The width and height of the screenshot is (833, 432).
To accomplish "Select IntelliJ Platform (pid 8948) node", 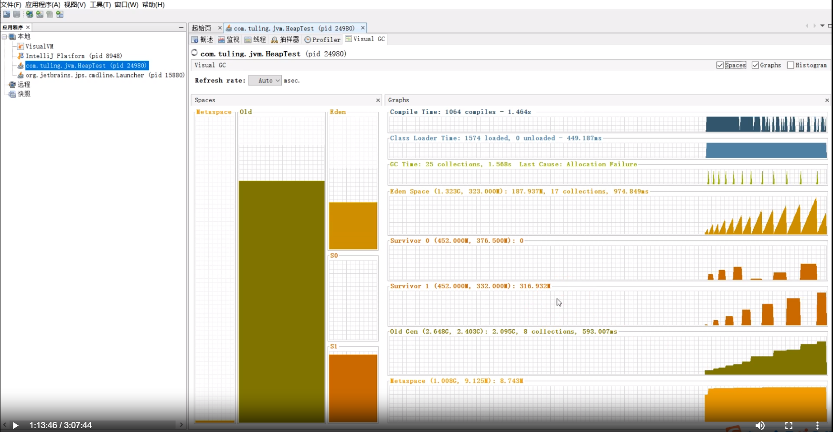I will 74,56.
